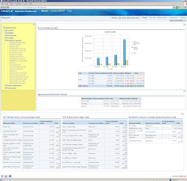Click the Oracle logo in the header
The image size is (187, 181).
point(7,11)
